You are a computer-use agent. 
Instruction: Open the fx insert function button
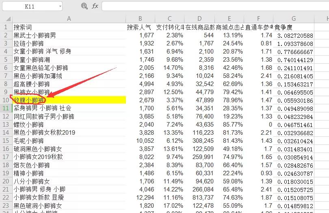coord(95,6)
